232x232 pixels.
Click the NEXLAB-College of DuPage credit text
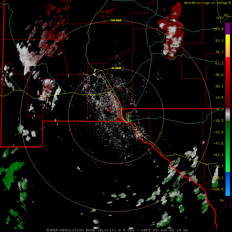coord(208,3)
